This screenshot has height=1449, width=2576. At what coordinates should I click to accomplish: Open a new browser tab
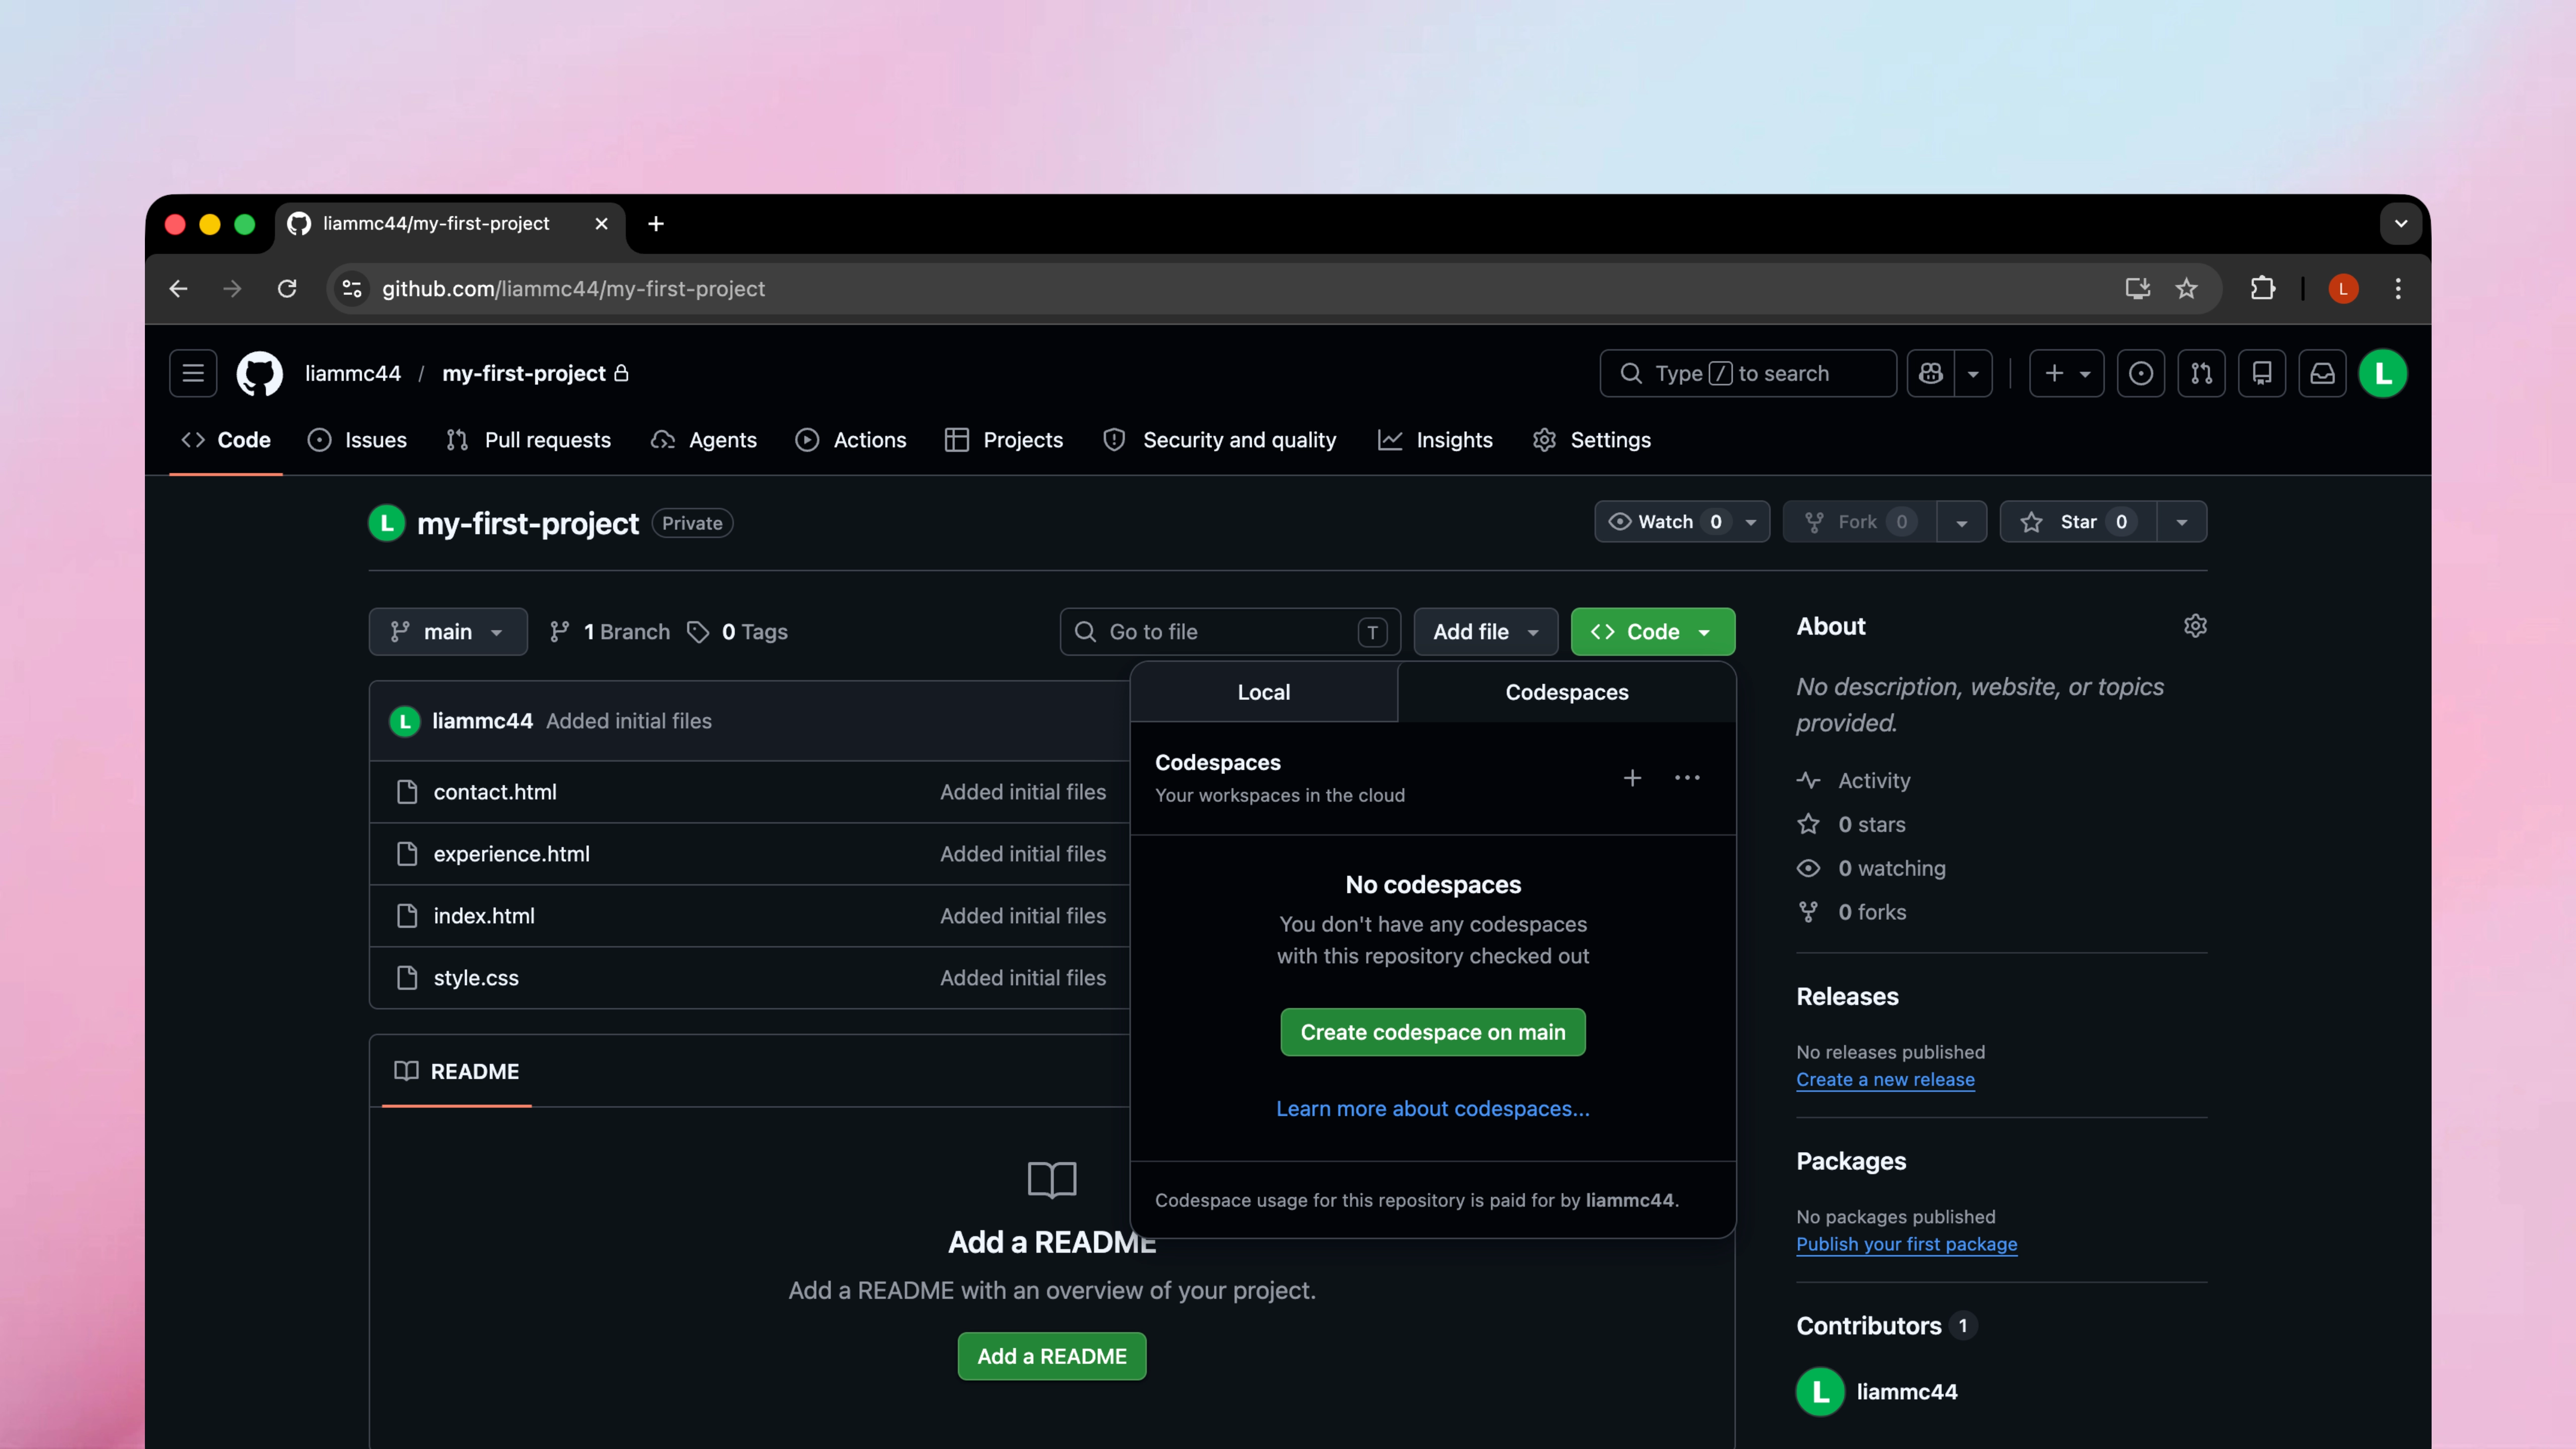click(656, 224)
